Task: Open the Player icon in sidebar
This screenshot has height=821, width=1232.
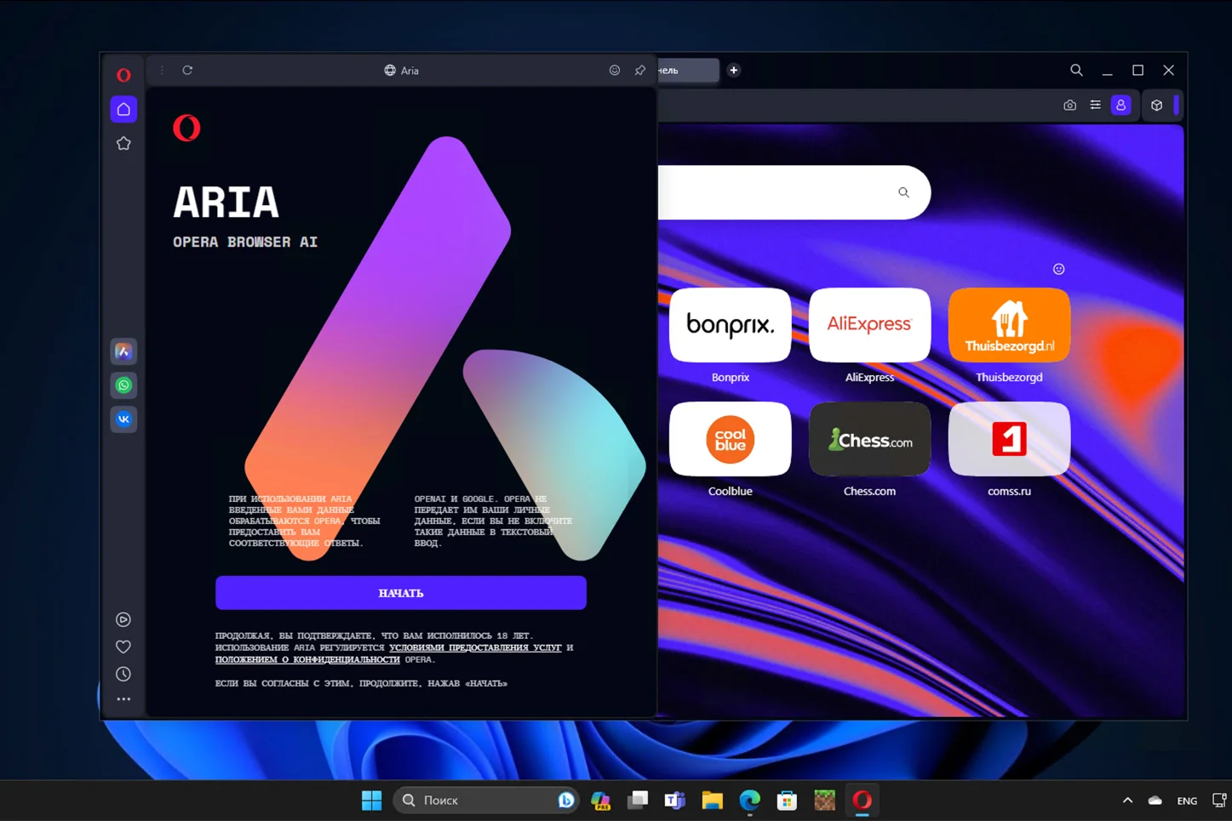Action: tap(123, 619)
